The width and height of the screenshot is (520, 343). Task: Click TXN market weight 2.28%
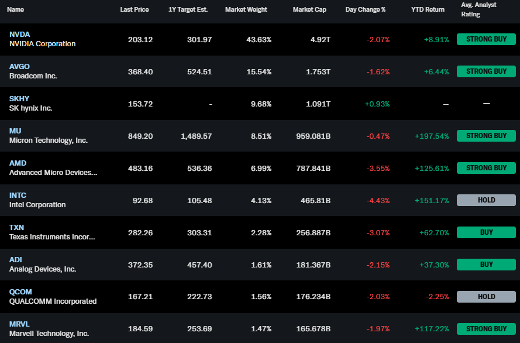[261, 232]
